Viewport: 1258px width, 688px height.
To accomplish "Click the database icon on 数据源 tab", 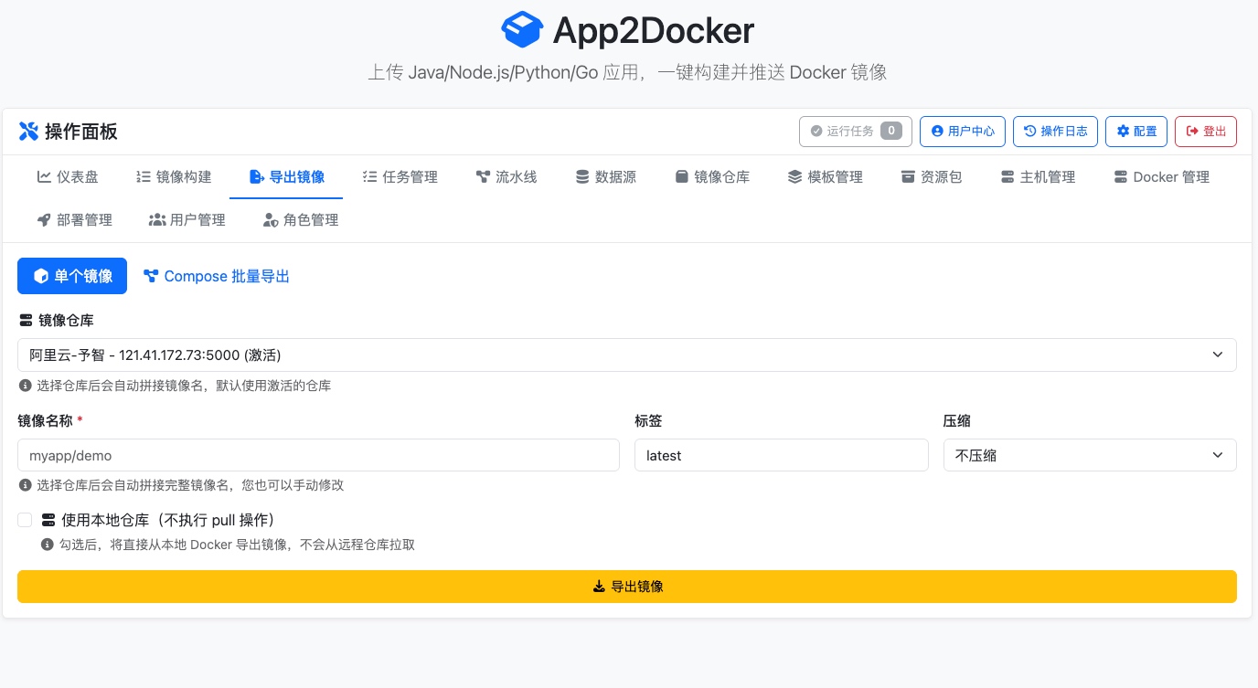I will coord(582,177).
